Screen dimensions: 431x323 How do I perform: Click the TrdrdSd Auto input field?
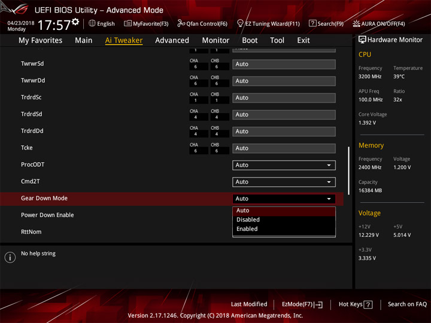[284, 114]
